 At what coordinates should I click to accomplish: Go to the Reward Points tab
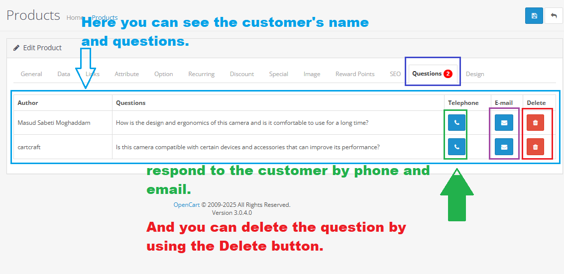tap(355, 74)
